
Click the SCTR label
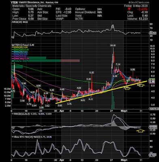click(79, 19)
